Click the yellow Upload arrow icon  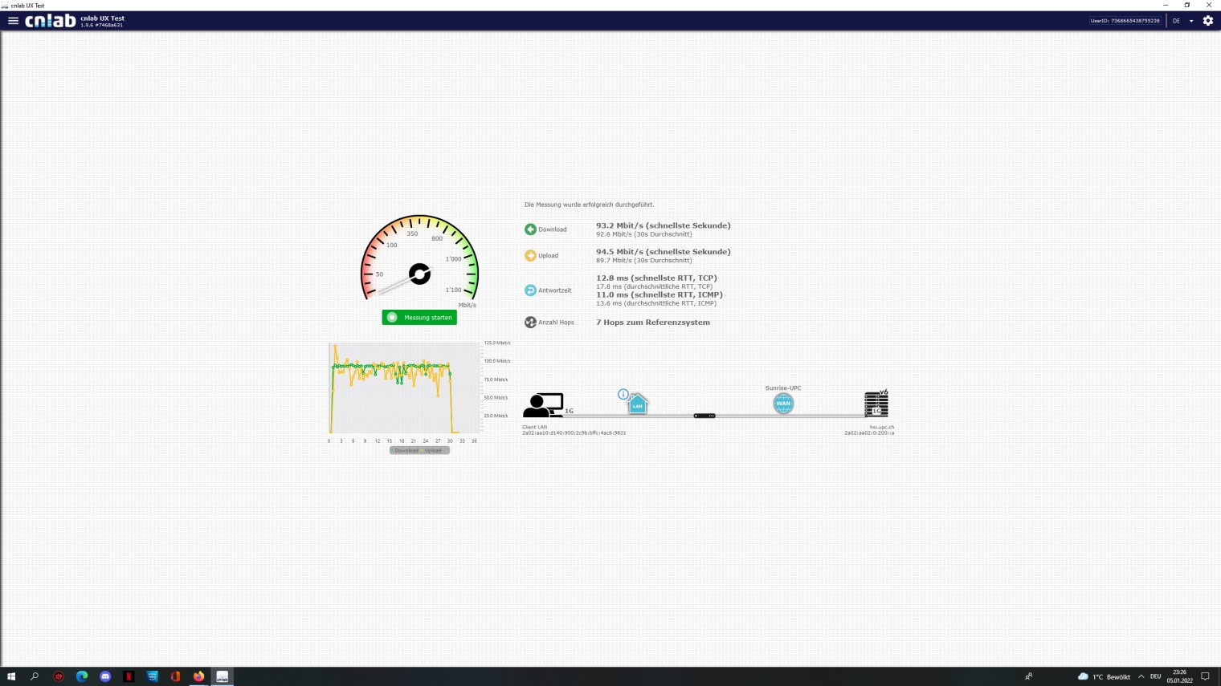tap(530, 256)
